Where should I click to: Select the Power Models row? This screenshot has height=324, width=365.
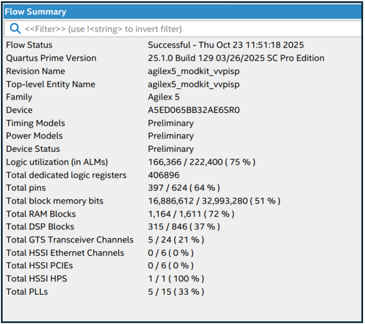click(34, 136)
